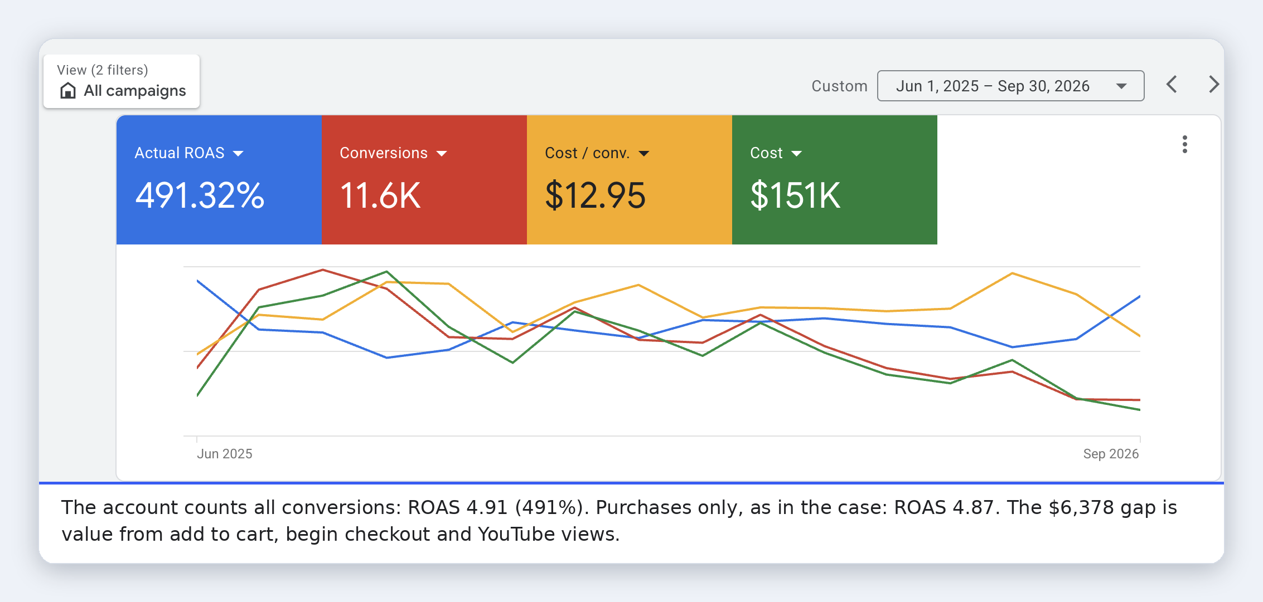Select the green $151K cost value
Viewport: 1263px width, 602px height.
coord(795,195)
